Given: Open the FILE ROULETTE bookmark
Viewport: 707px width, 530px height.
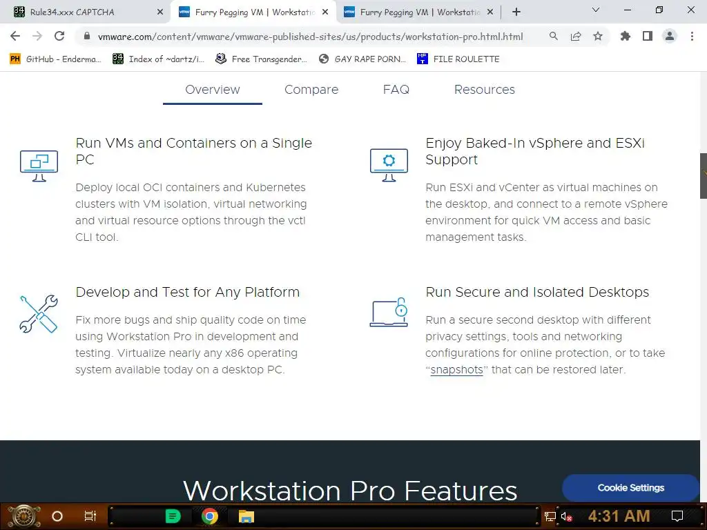Looking at the screenshot, I should (458, 59).
